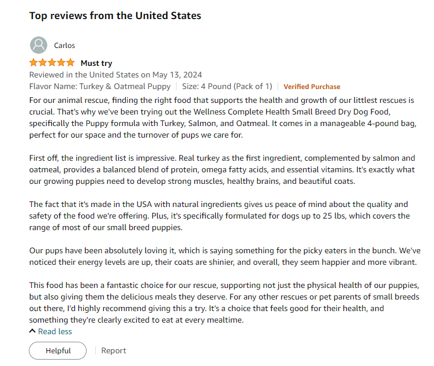Collapse review using the upward caret icon
The height and width of the screenshot is (366, 434).
(32, 331)
